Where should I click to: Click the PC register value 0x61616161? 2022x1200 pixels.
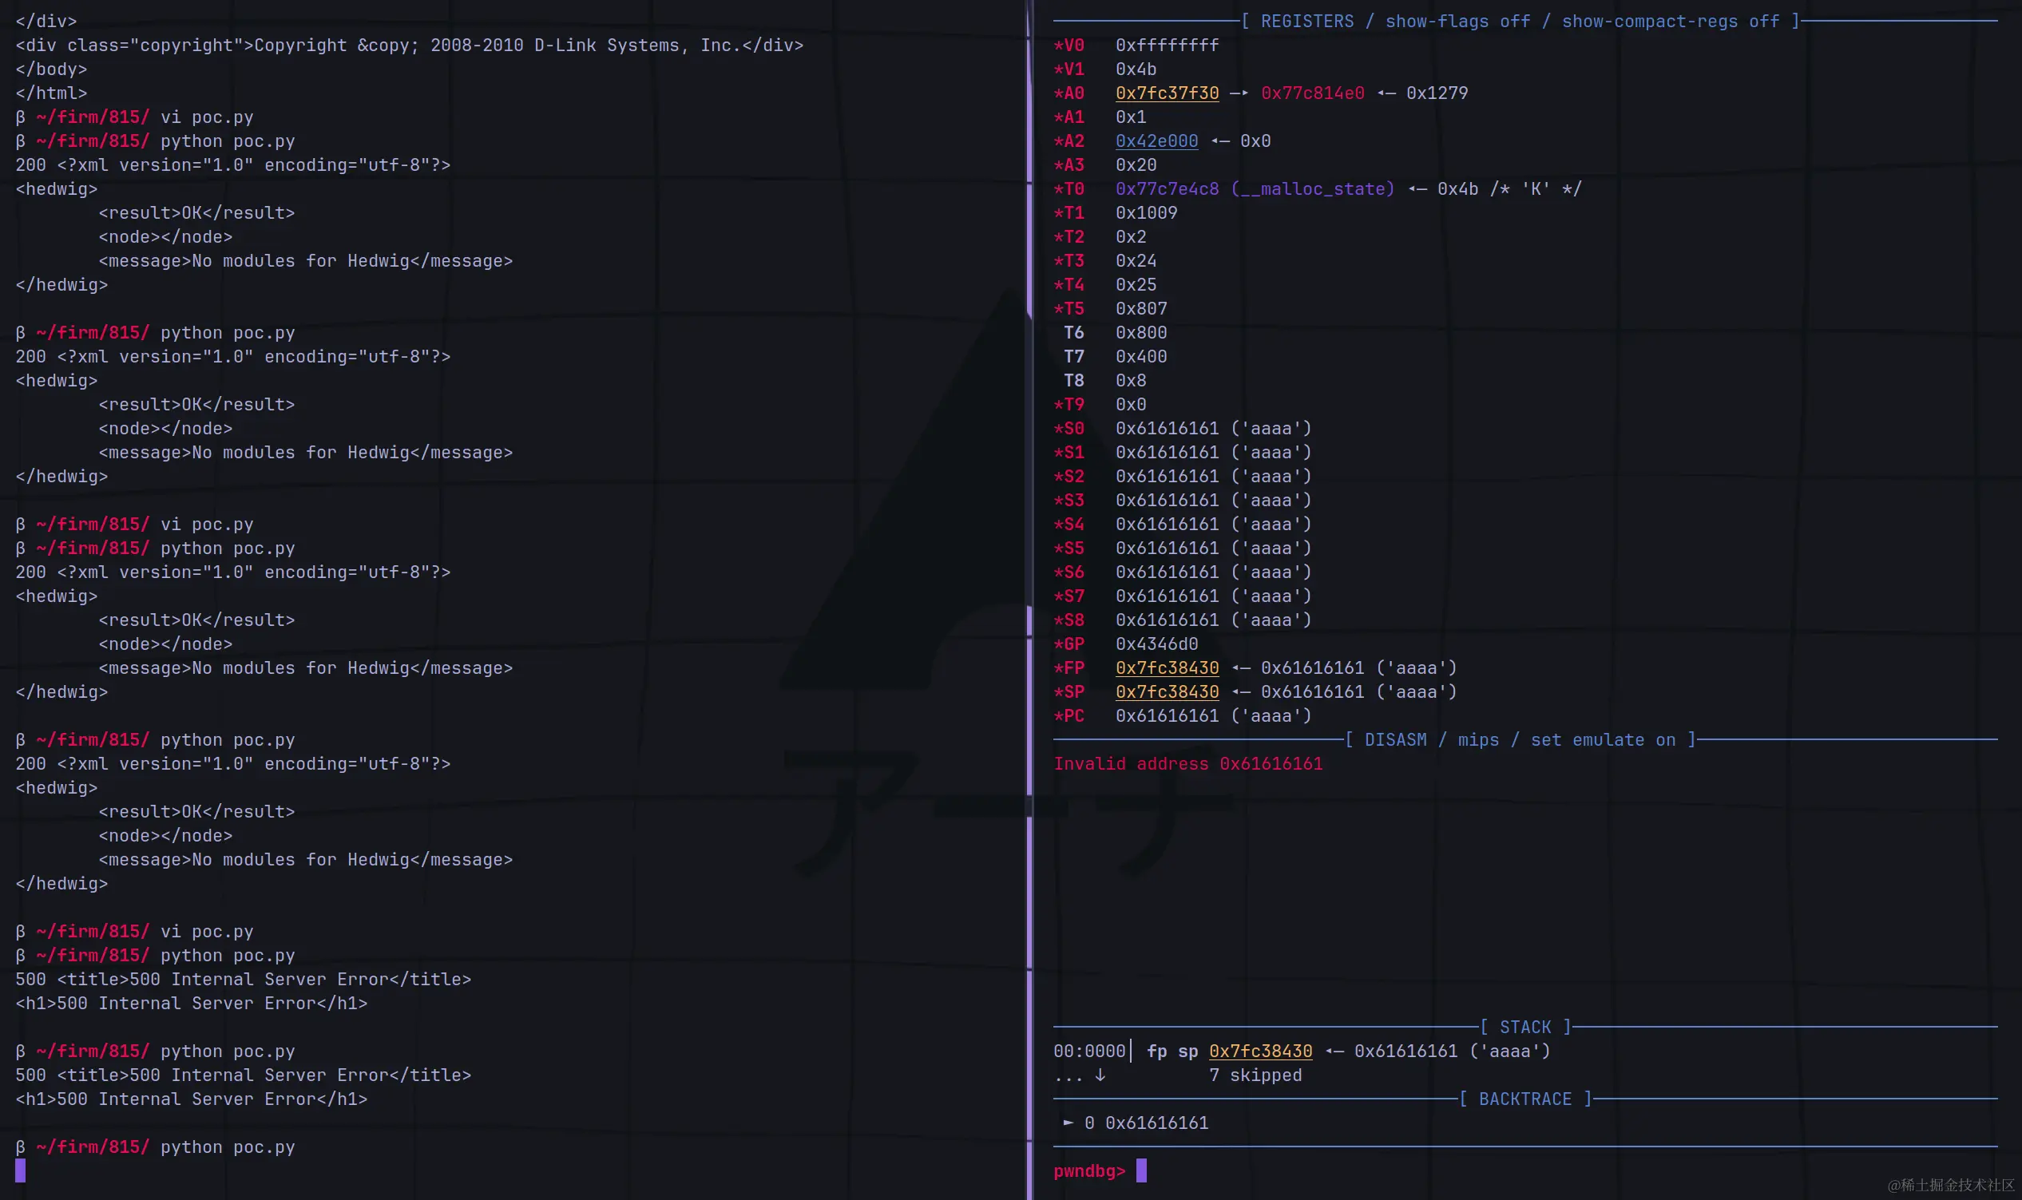(x=1166, y=715)
